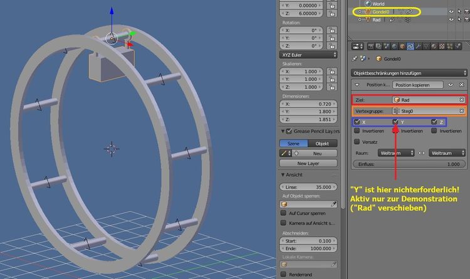Toggle the Position kopieren constraint eye
The width and height of the screenshot is (470, 279).
click(451, 85)
